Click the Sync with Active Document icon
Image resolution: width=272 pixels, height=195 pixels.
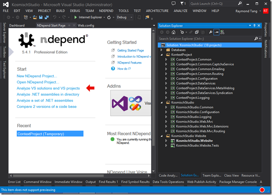click(191, 32)
